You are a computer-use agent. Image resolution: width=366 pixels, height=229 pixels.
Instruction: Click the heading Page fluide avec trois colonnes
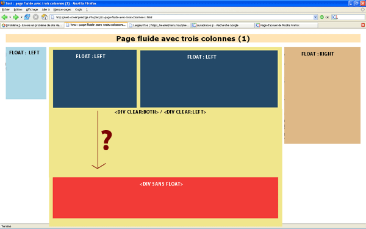click(x=183, y=38)
